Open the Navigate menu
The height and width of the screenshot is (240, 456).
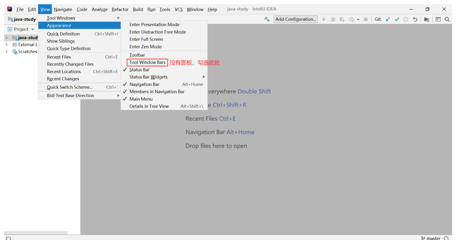coord(63,9)
